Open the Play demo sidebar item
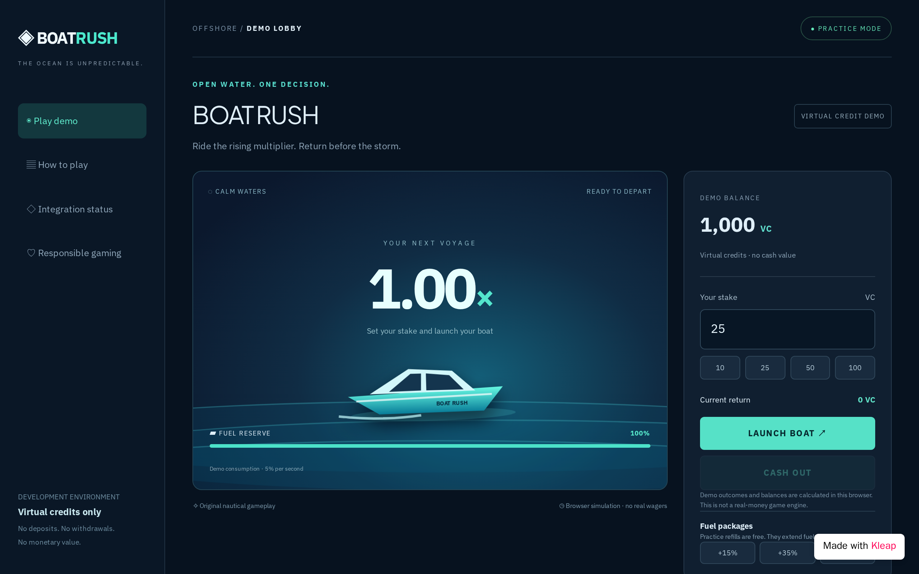 coord(82,121)
